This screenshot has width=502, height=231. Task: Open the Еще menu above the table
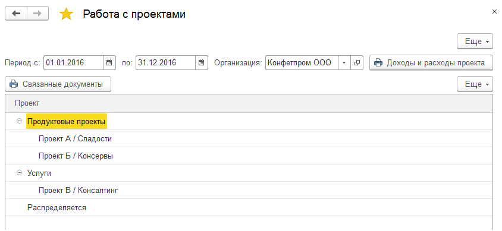(475, 84)
